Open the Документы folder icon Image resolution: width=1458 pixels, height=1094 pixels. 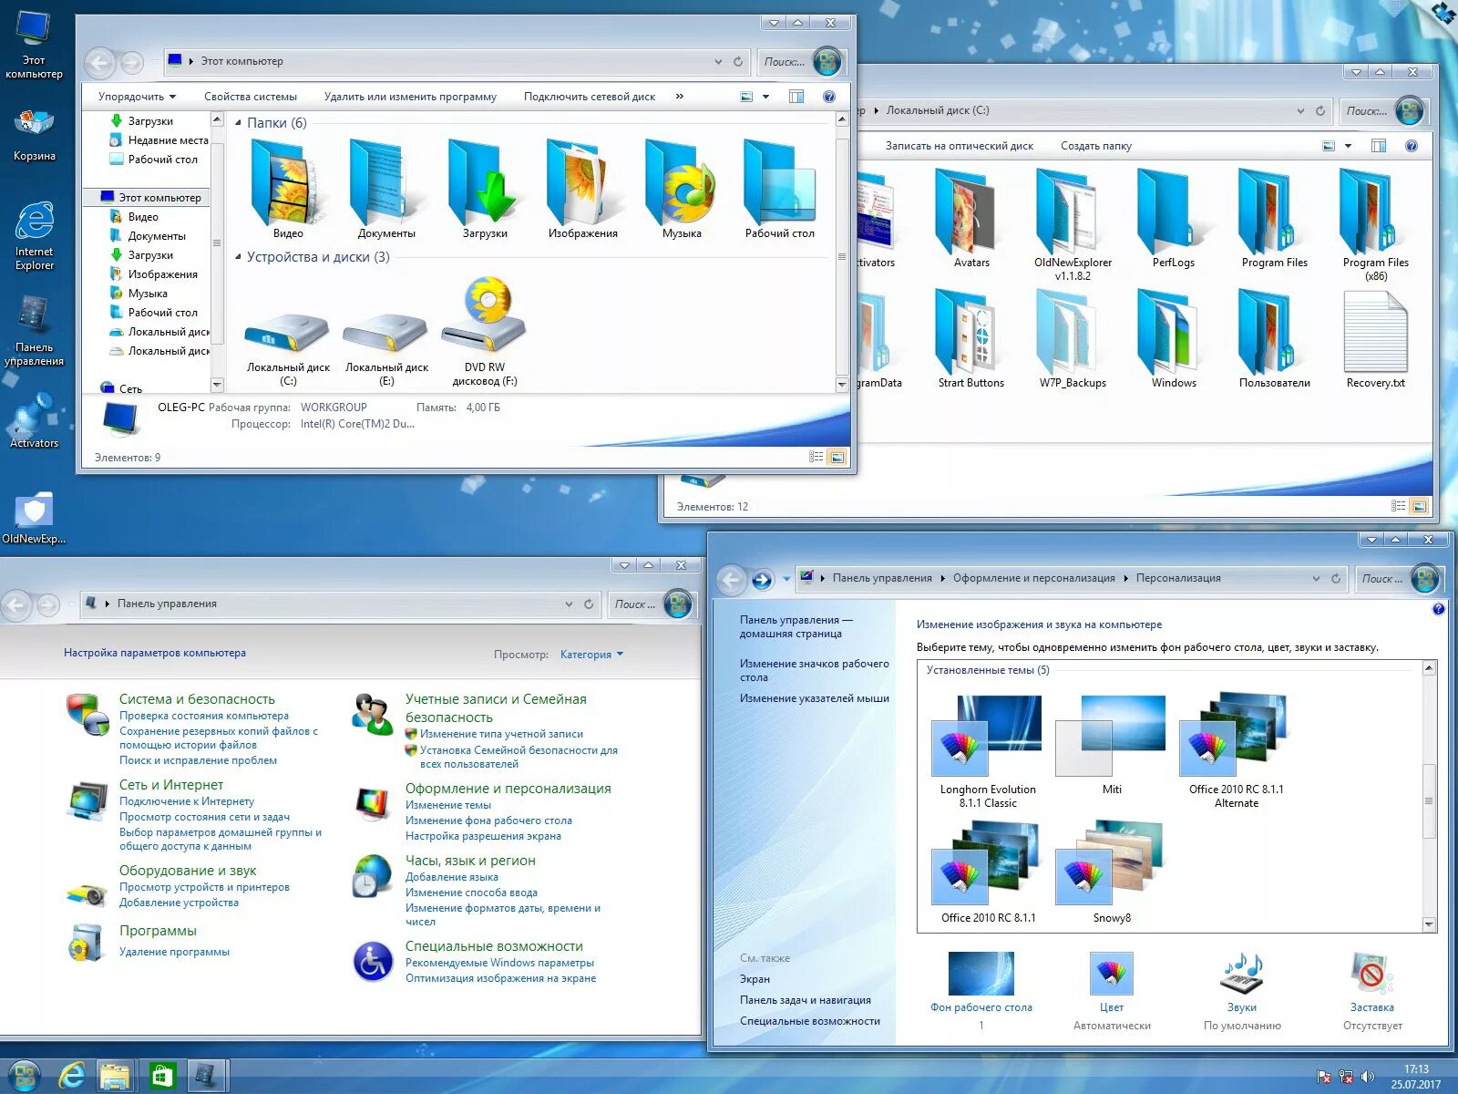pos(386,189)
